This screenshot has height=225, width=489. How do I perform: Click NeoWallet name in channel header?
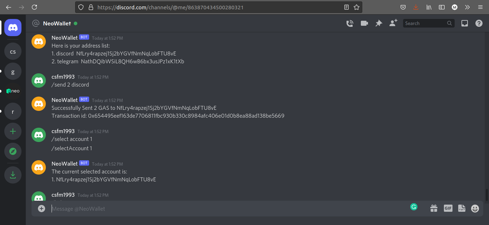tap(57, 23)
